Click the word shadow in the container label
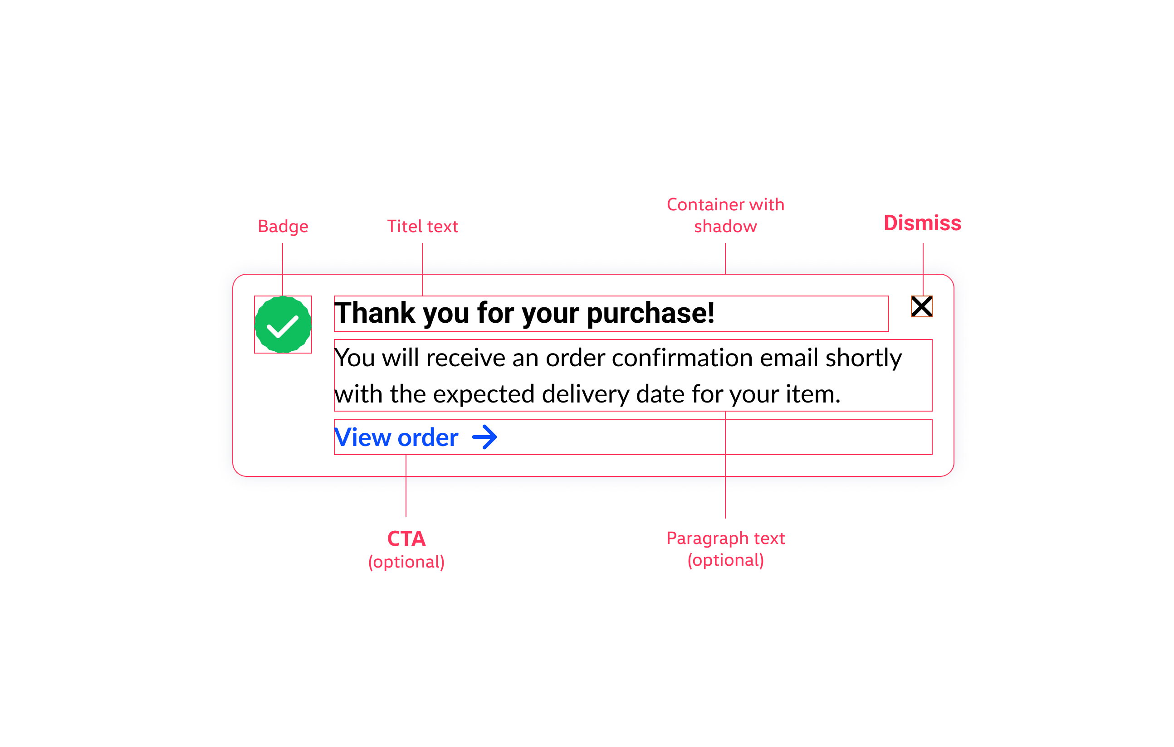This screenshot has width=1174, height=747. [x=725, y=227]
